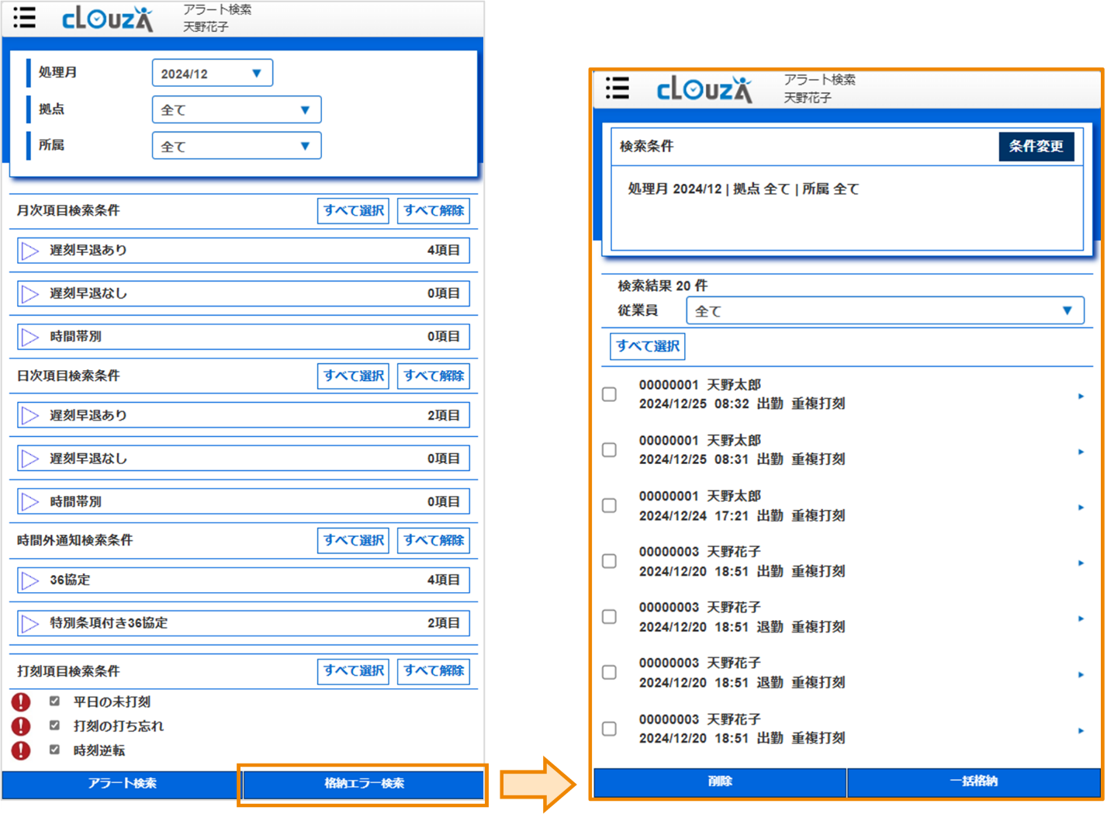Open the hamburger menu on the search results screen
Image resolution: width=1107 pixels, height=814 pixels.
pos(617,89)
